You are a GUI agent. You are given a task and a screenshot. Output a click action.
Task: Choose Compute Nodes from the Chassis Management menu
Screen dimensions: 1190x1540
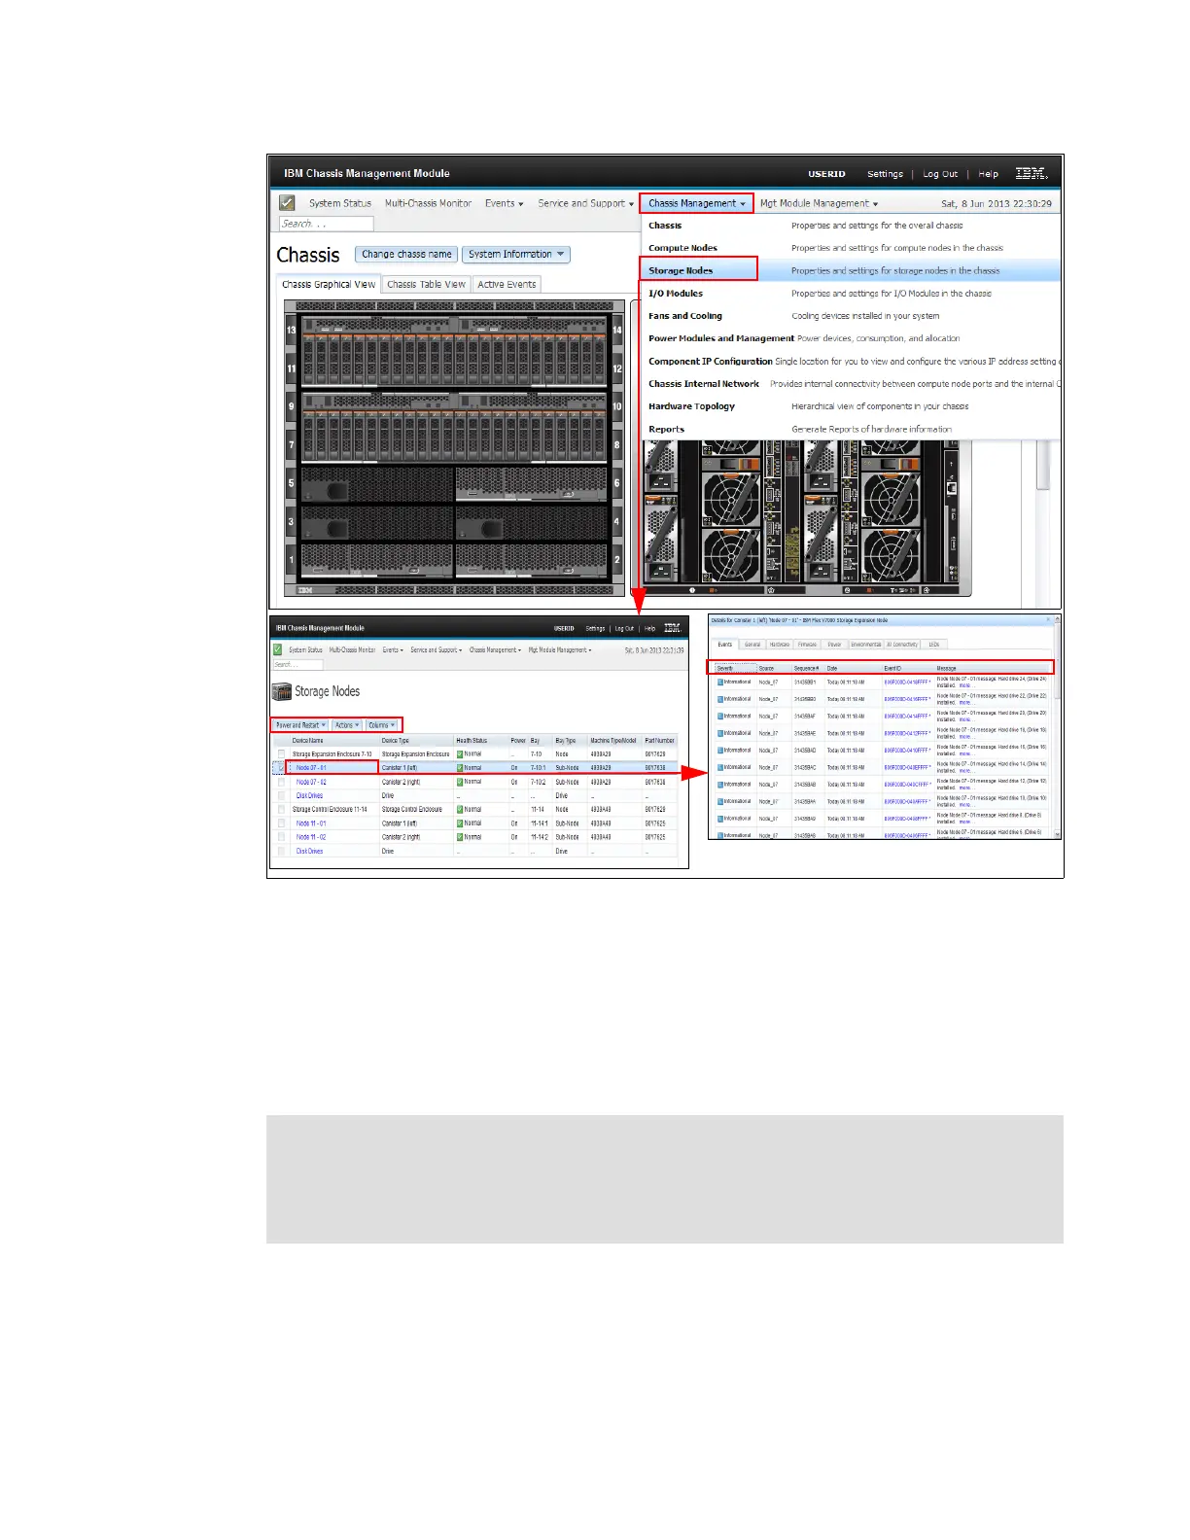pyautogui.click(x=851, y=248)
